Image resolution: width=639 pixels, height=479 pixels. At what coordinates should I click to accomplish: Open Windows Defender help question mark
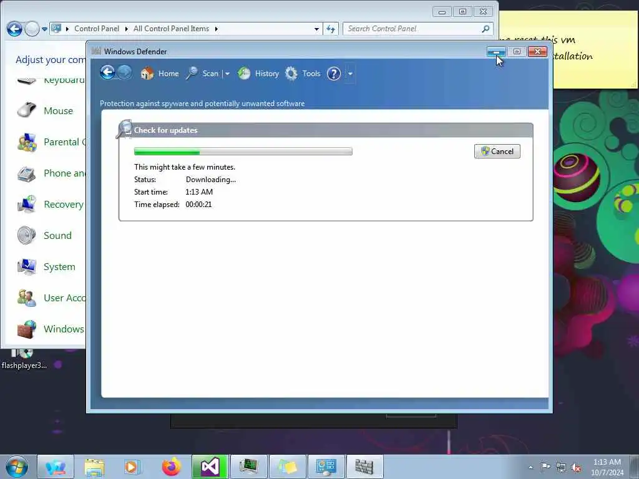point(334,74)
